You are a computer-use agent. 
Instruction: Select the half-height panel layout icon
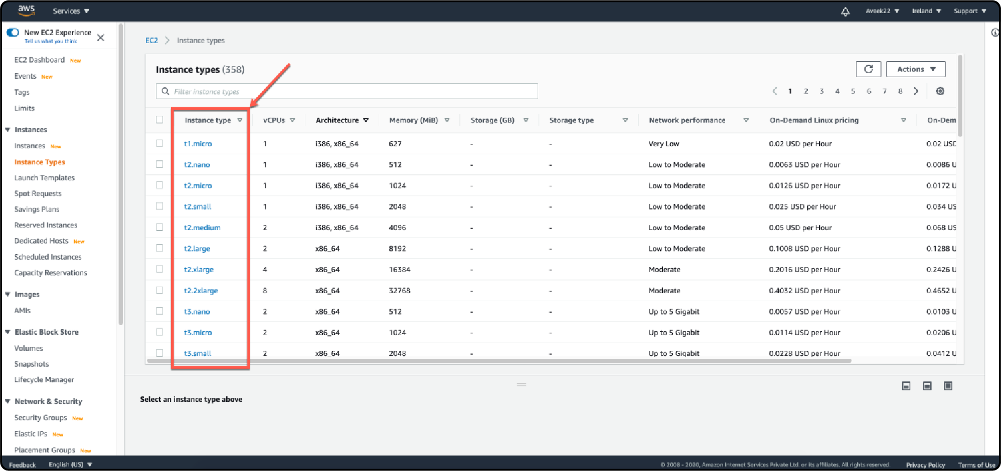pyautogui.click(x=927, y=386)
